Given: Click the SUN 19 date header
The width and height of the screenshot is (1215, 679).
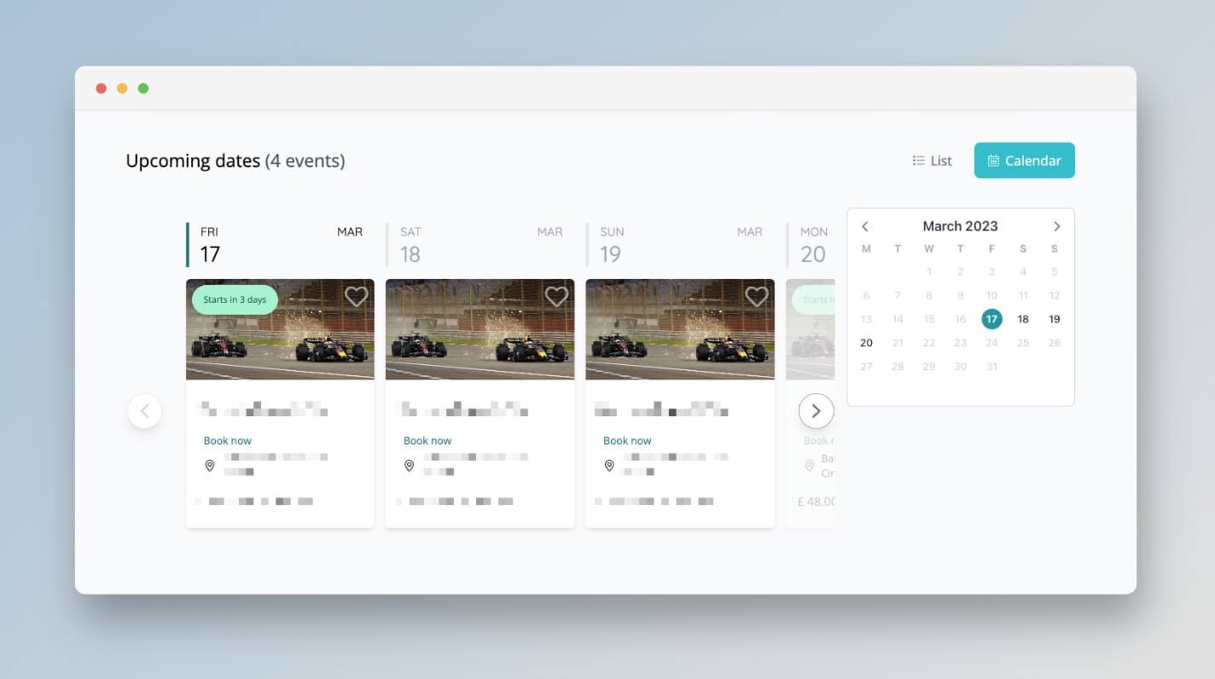Looking at the screenshot, I should pyautogui.click(x=680, y=244).
